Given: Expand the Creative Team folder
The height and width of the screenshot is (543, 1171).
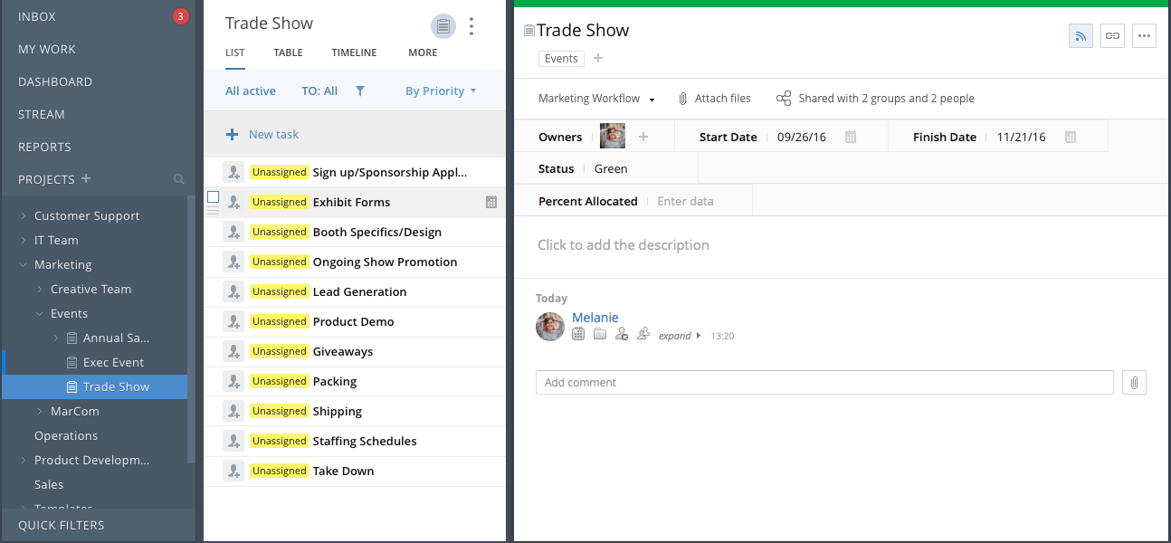Looking at the screenshot, I should click(40, 289).
